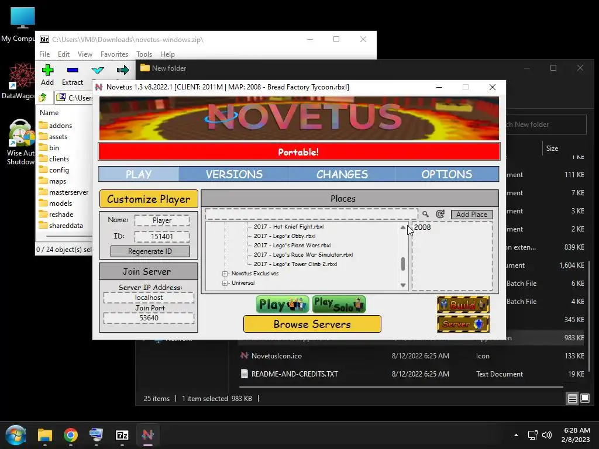Click the places list scroll up arrow

[x=403, y=227]
